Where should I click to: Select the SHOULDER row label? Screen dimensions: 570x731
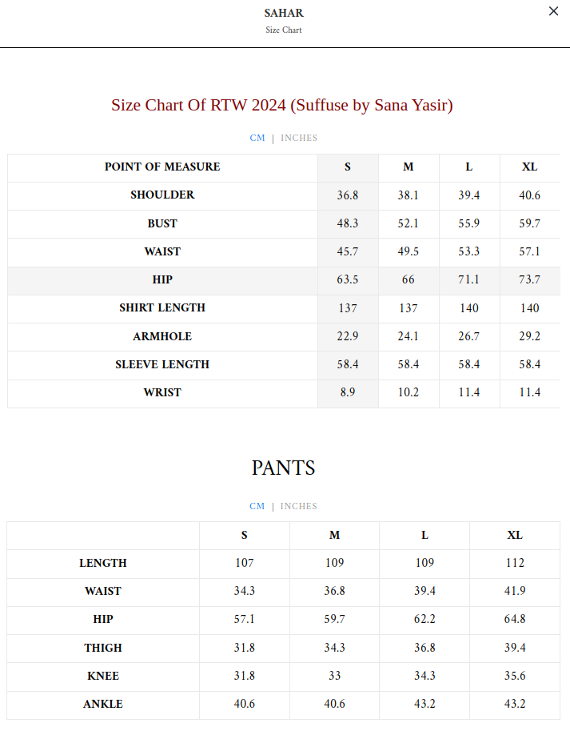tap(162, 195)
